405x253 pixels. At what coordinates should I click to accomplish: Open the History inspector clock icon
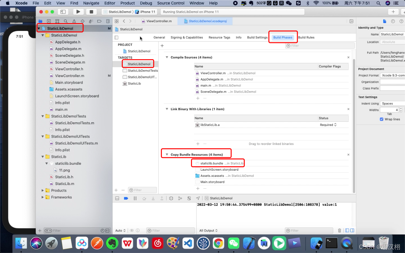click(x=393, y=21)
